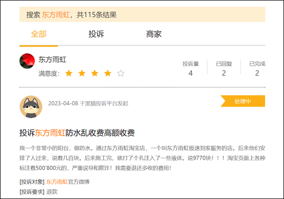Click the cat avatar of the complainant

31,107
